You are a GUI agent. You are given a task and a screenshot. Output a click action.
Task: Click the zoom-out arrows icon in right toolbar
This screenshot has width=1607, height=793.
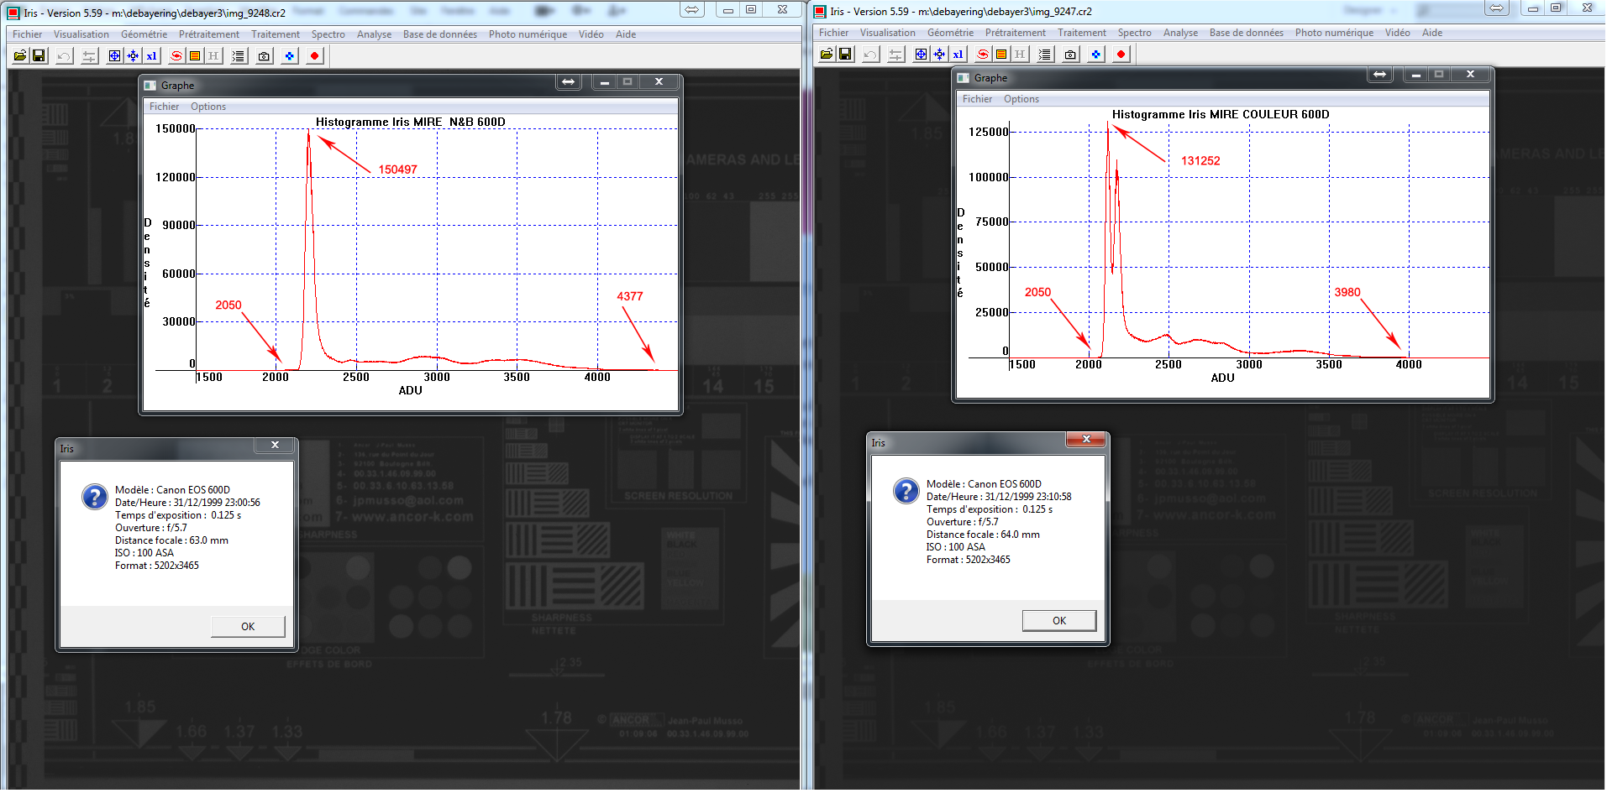(x=939, y=55)
